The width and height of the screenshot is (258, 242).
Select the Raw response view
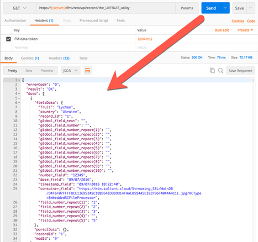coord(29,71)
